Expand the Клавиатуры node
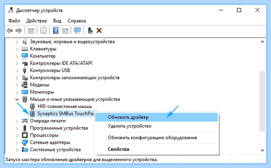Screen dimensions: 271x168 pyautogui.click(x=17, y=49)
